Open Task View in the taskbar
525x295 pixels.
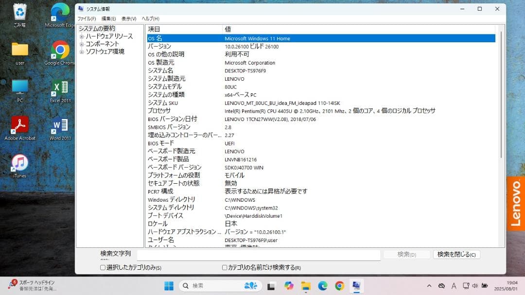271,286
